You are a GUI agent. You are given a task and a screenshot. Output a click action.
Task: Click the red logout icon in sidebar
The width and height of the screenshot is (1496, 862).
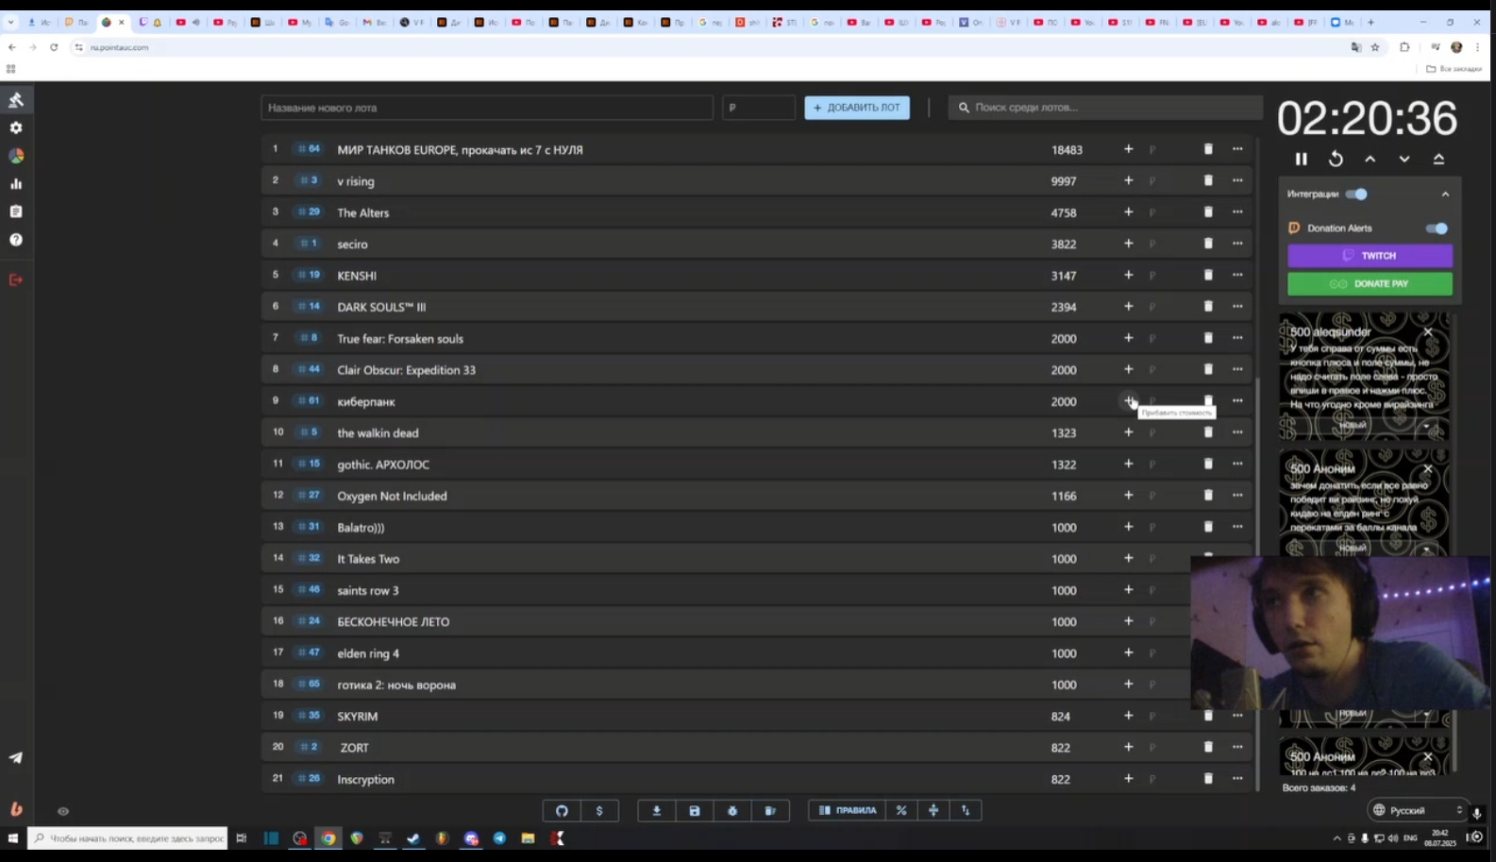coord(16,279)
